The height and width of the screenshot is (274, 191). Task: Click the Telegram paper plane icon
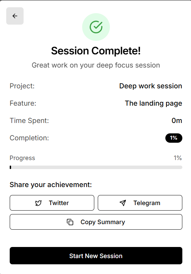click(x=123, y=203)
